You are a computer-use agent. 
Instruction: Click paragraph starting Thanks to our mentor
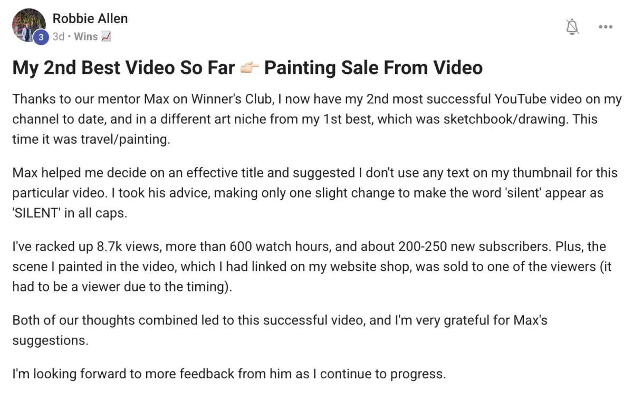[x=317, y=119]
